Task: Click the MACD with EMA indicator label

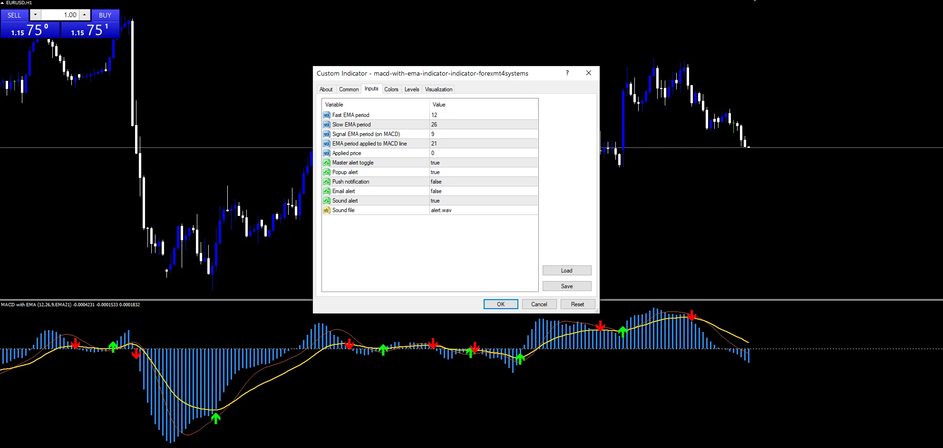Action: click(x=70, y=305)
